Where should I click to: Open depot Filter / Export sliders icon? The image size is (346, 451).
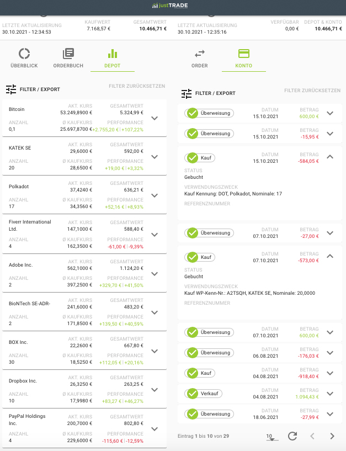11,89
